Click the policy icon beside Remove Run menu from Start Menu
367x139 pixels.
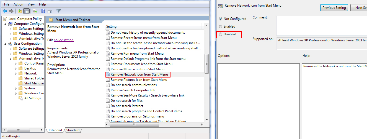tap(108, 54)
